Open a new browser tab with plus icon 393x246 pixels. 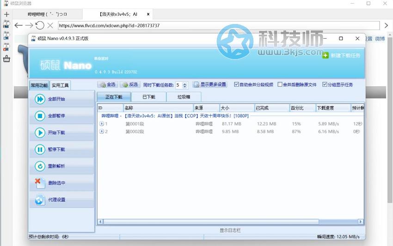coord(6,14)
